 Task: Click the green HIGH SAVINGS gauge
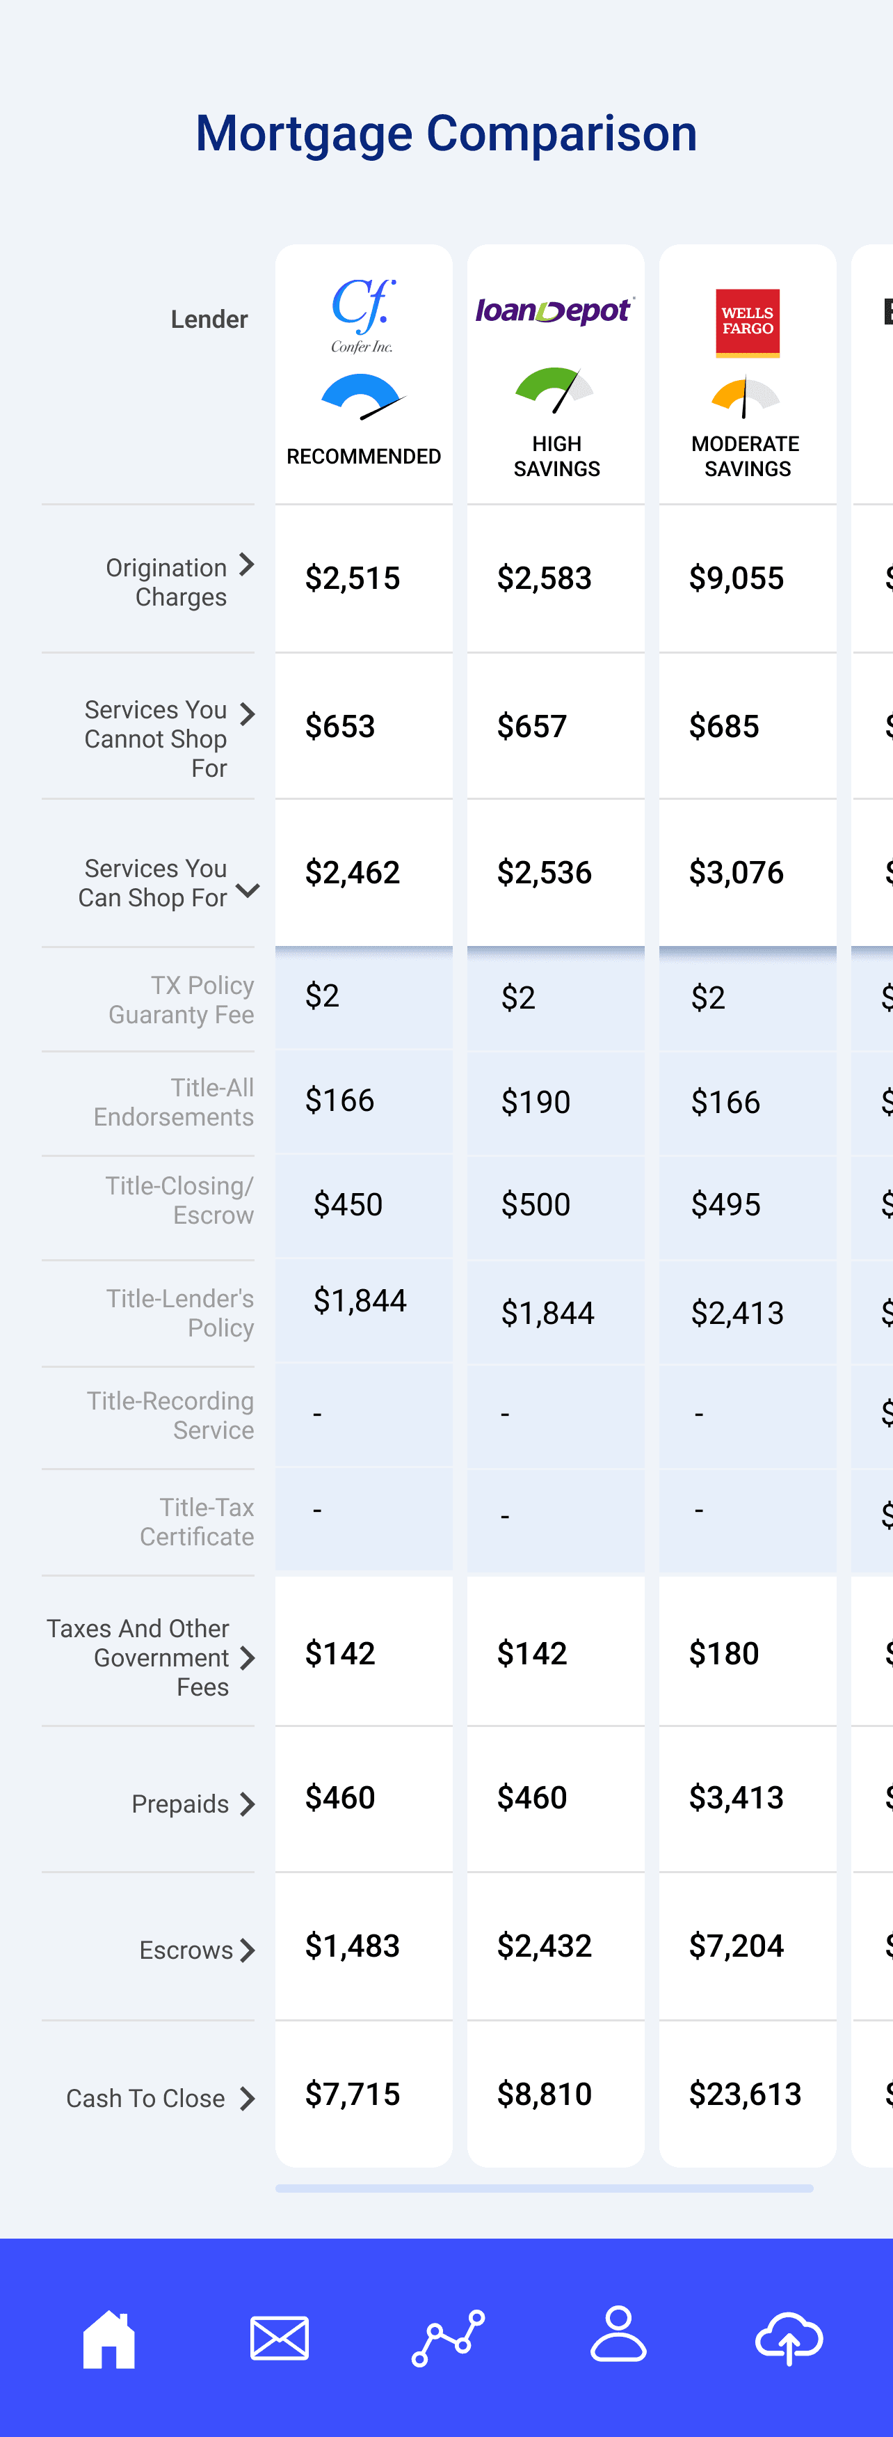(555, 390)
